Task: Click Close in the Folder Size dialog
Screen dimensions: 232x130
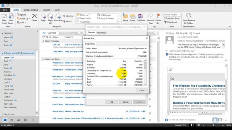Action: (x=142, y=91)
